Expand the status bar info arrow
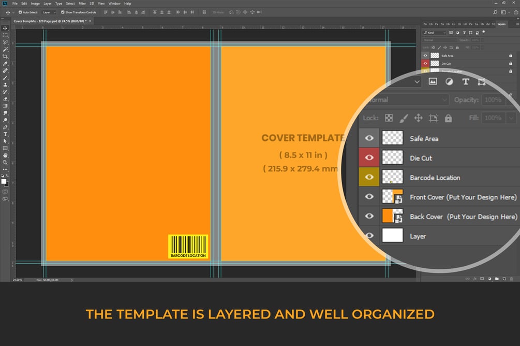The image size is (520, 346). tap(72, 280)
